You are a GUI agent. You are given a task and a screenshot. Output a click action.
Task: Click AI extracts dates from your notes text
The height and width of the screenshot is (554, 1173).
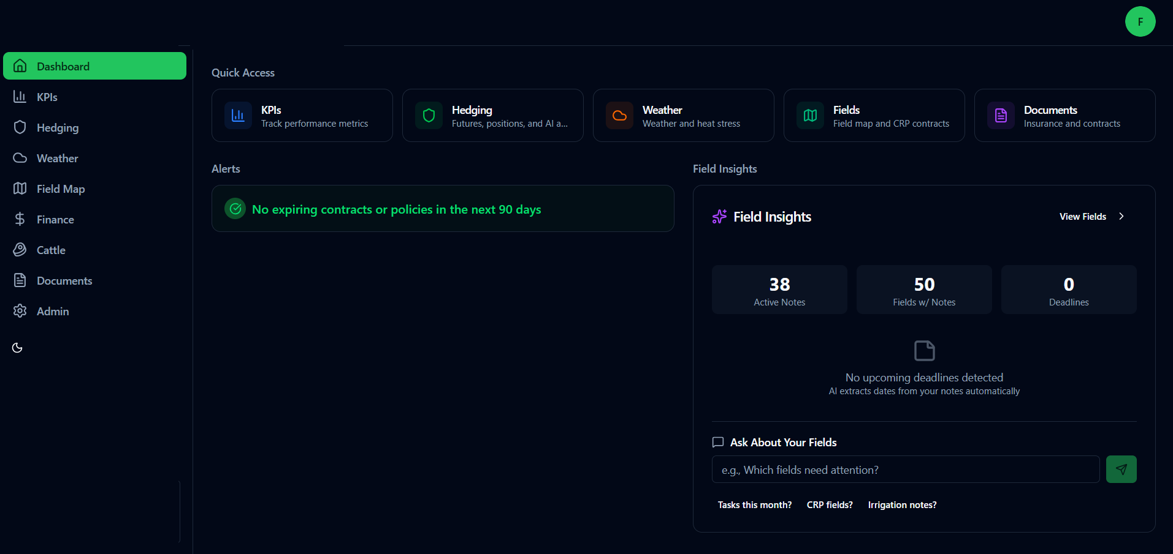(x=924, y=391)
